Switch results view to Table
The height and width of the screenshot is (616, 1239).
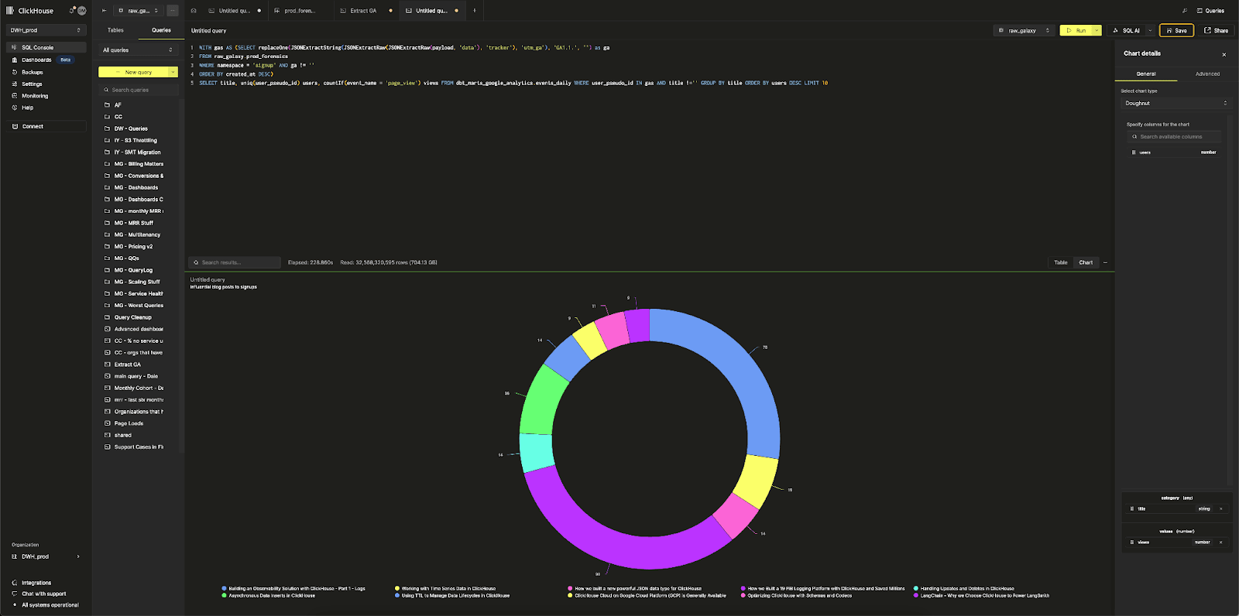point(1060,262)
